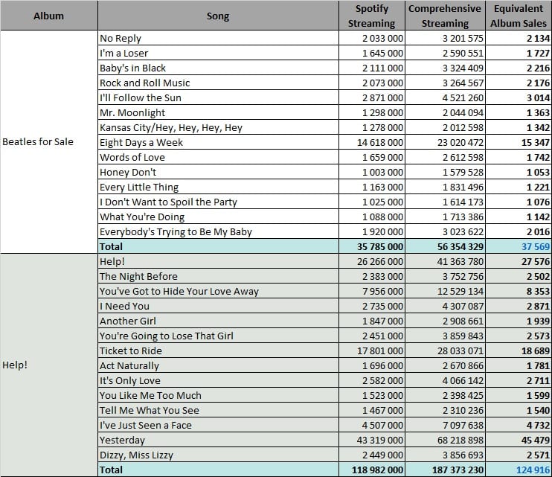
Task: Select the Honey Don't song cell
Action: 218,172
